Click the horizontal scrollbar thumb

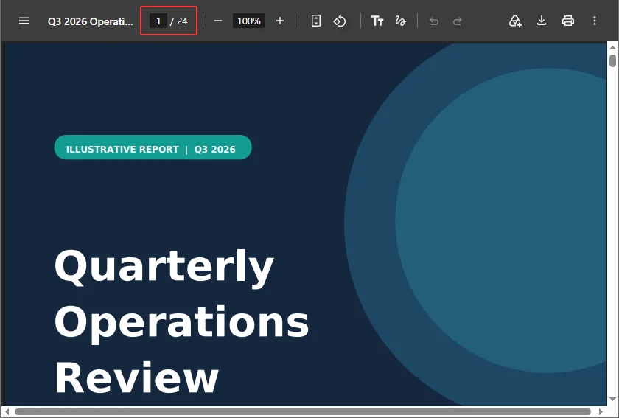[302, 411]
